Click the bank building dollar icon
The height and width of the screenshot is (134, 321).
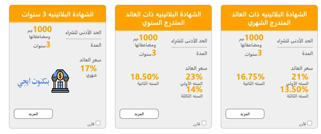(x=60, y=81)
